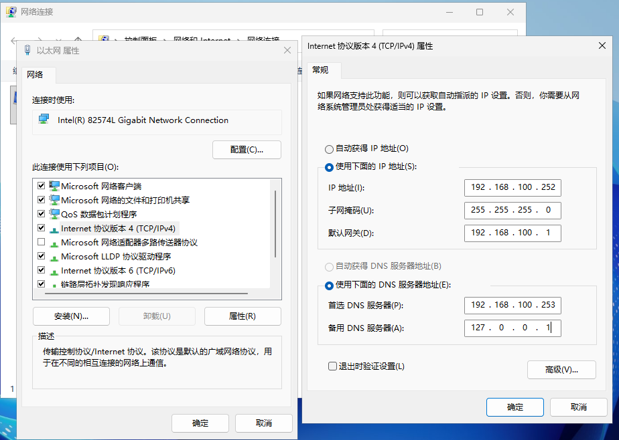Uncheck Microsoft 网络的文件和打印机共享 checkbox

coord(42,200)
